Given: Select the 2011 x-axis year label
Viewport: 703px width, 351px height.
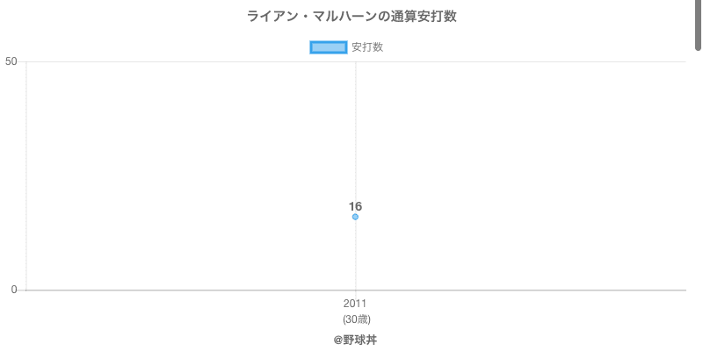Looking at the screenshot, I should click(x=355, y=304).
